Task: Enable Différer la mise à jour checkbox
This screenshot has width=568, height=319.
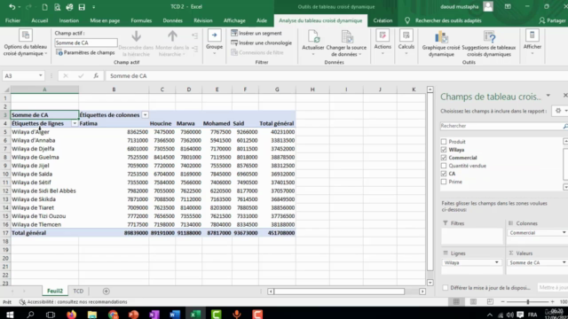Action: (x=446, y=288)
